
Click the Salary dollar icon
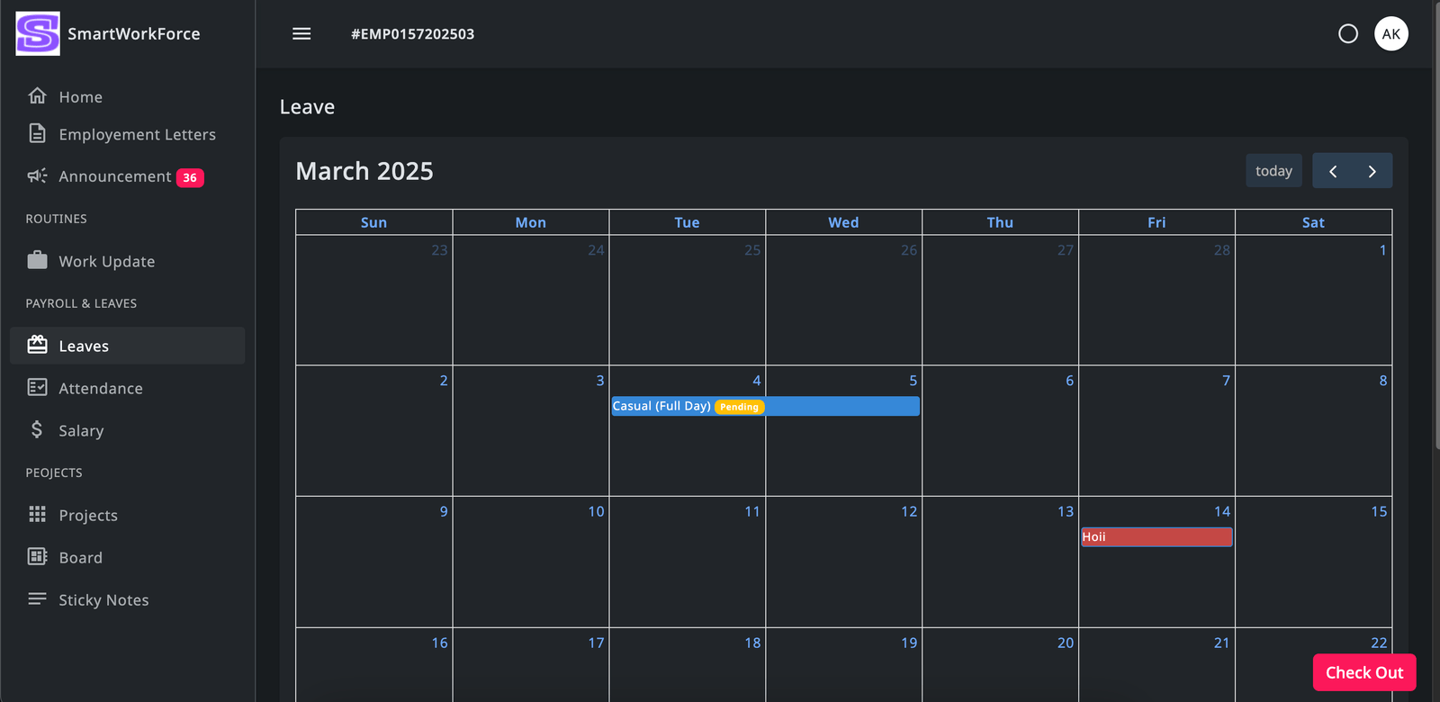pos(37,430)
